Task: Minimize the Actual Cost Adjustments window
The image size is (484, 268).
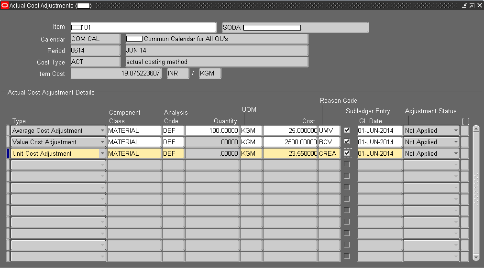Action: (x=464, y=5)
